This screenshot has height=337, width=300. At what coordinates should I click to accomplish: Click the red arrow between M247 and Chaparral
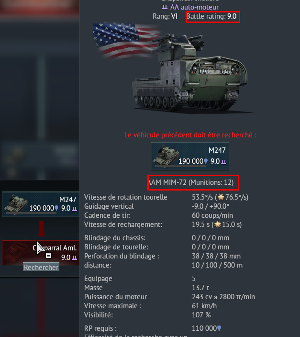pos(41,228)
